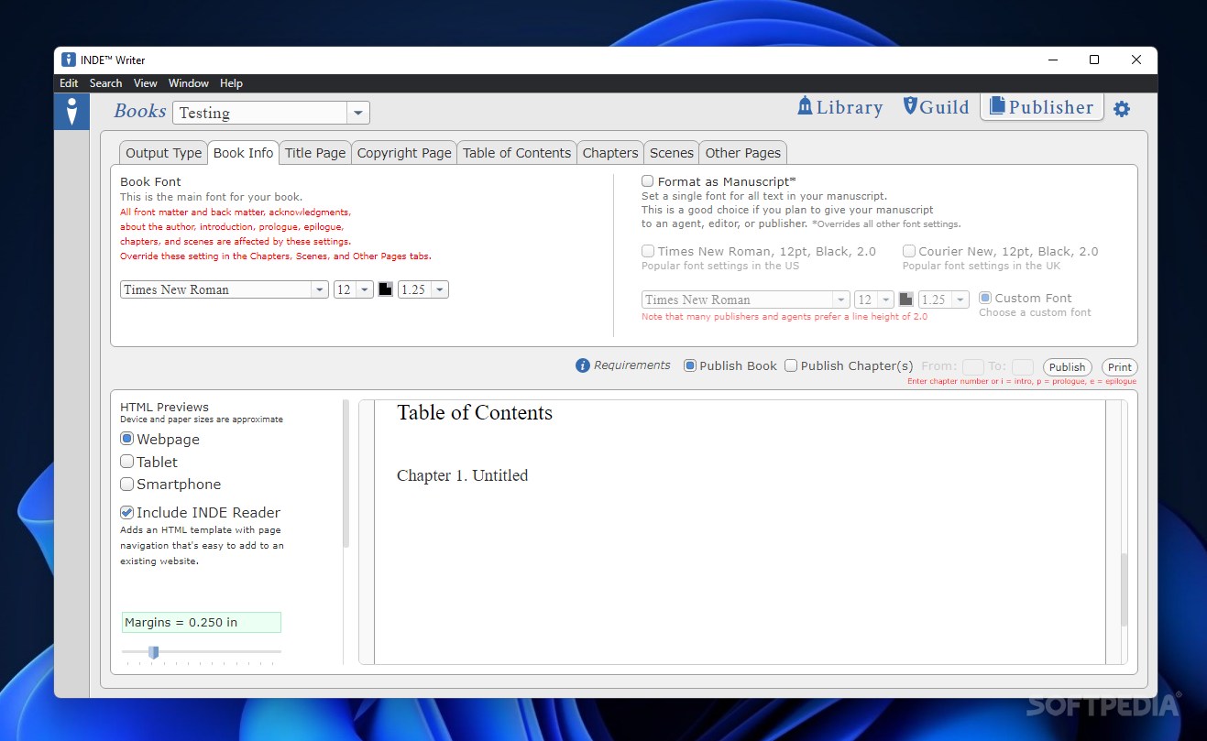
Task: Open the Window menu
Action: pos(189,83)
